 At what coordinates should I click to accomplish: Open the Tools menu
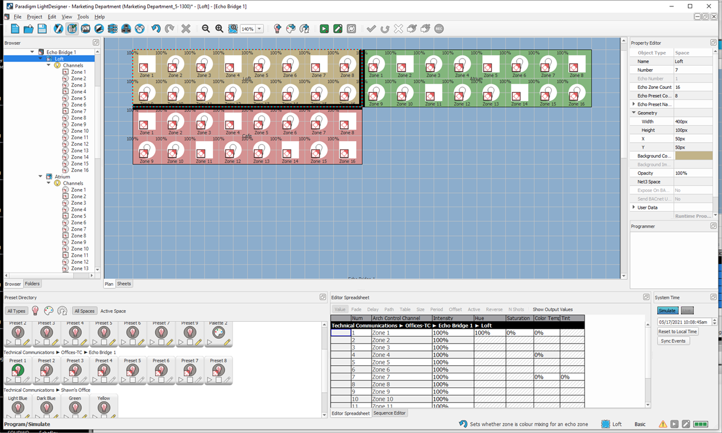coord(83,17)
